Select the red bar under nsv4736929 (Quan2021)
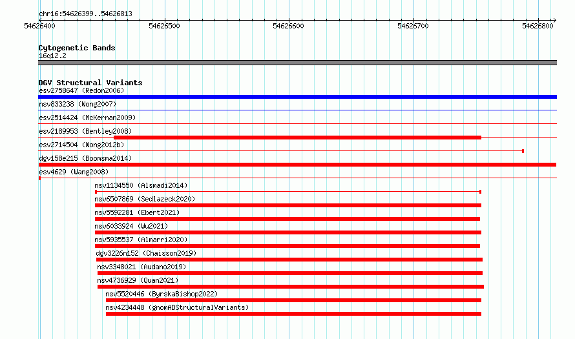This screenshot has width=575, height=339. [291, 287]
